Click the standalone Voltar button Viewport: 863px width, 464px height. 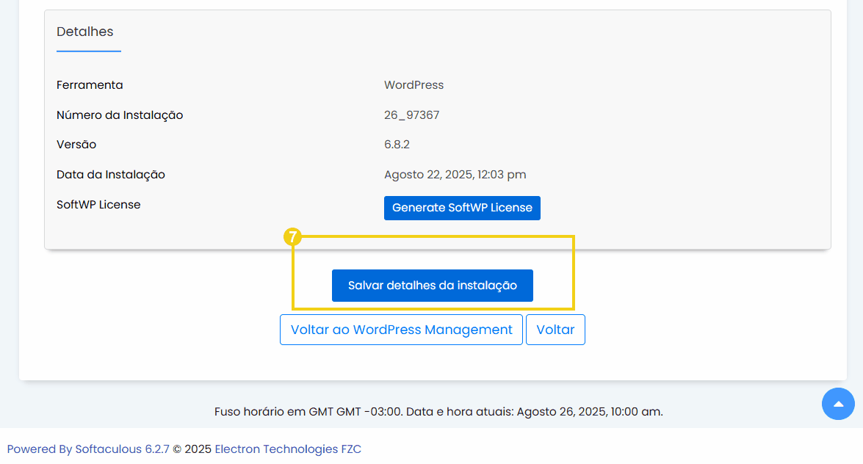(x=555, y=330)
